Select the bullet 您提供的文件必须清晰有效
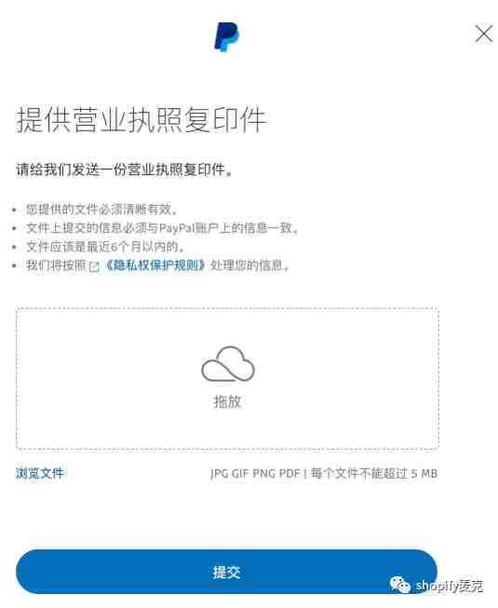The height and width of the screenshot is (608, 498). pyautogui.click(x=102, y=209)
